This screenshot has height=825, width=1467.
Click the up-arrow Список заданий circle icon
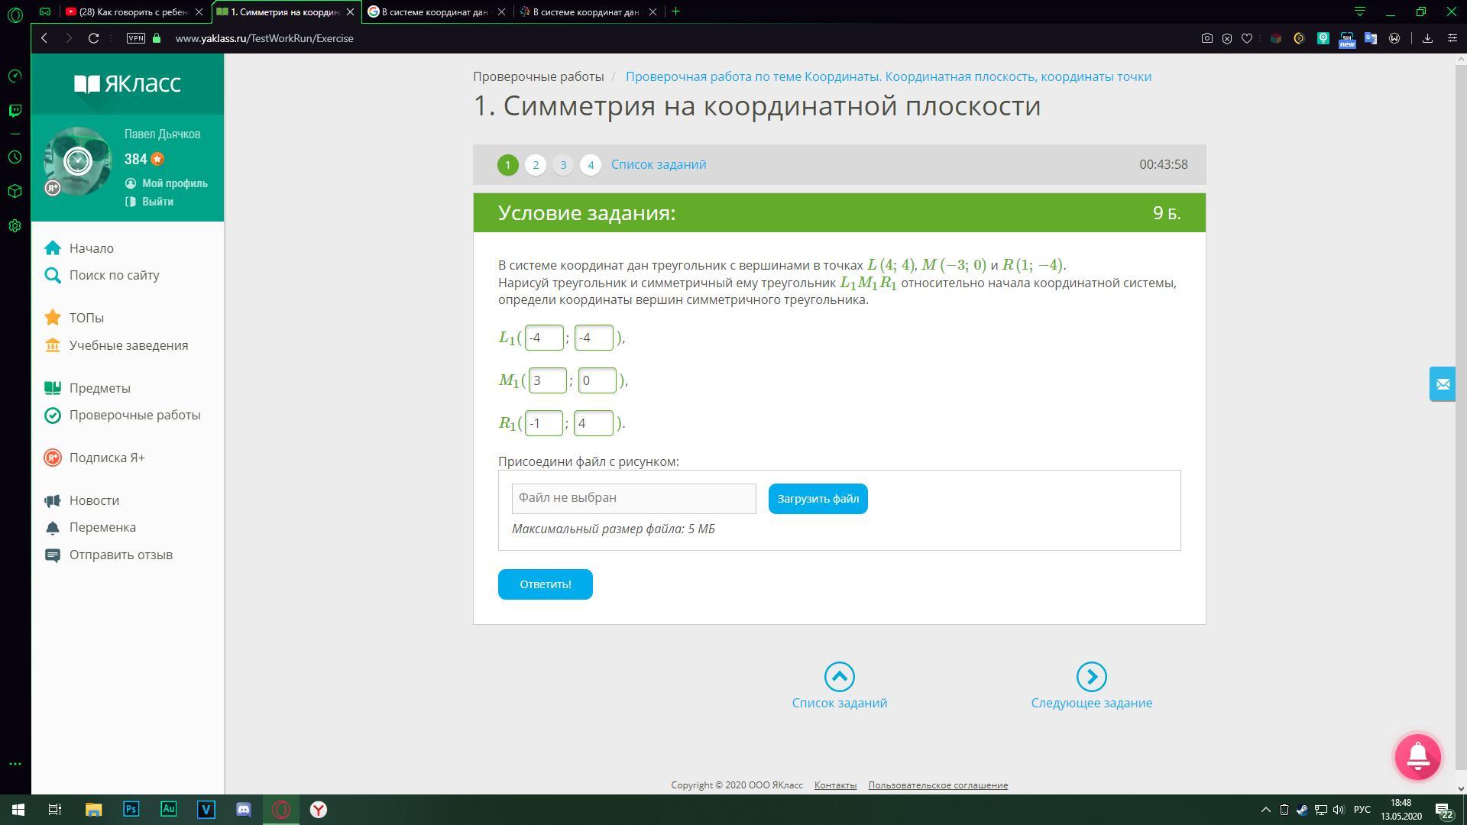pyautogui.click(x=839, y=677)
